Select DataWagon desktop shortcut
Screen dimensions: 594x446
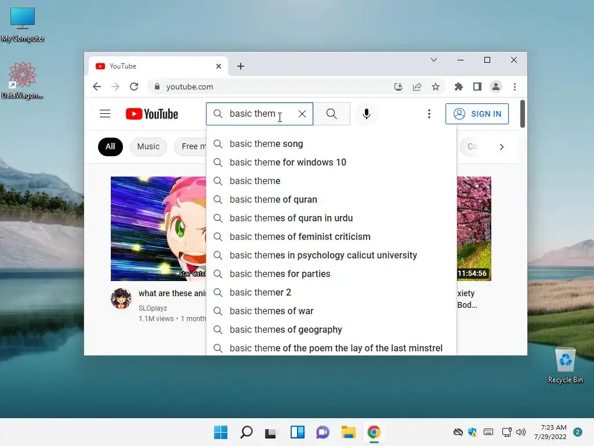point(23,80)
